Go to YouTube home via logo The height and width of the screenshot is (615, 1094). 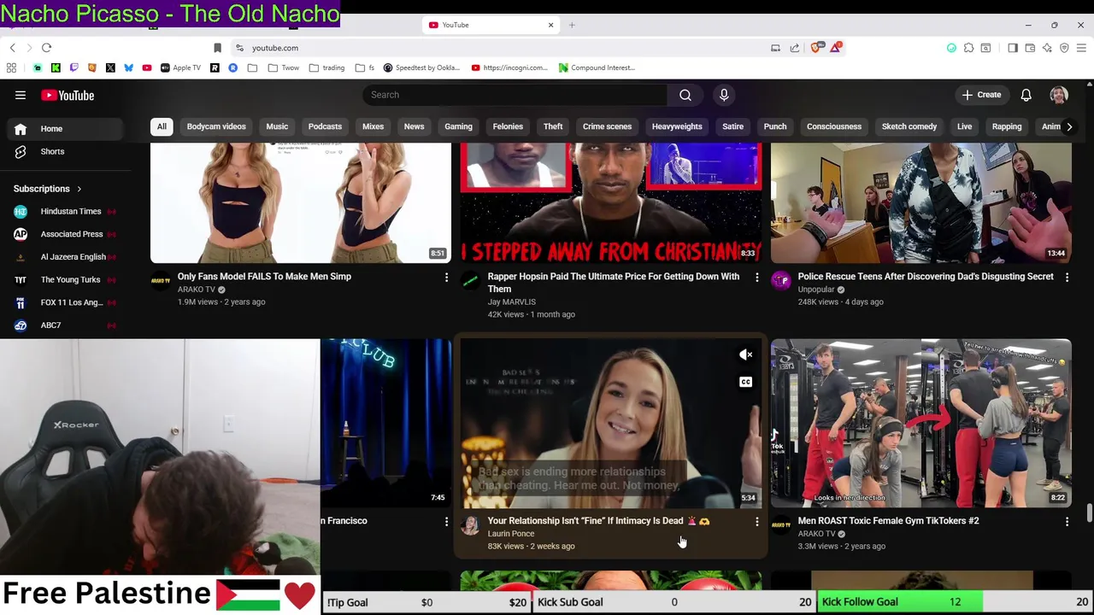pyautogui.click(x=67, y=95)
